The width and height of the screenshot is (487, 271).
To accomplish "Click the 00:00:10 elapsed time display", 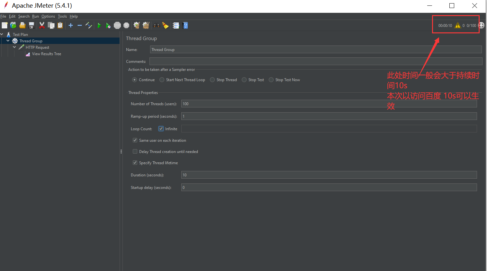I will pos(445,26).
